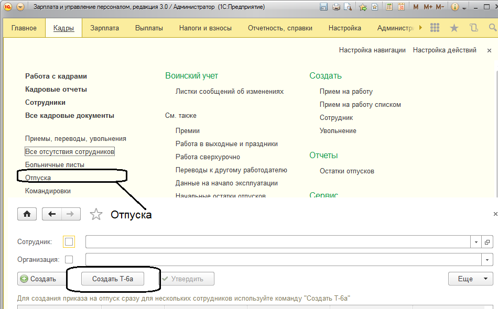Screen dimensions: 498x309
Task: Open Отчетность, справки section
Action: pyautogui.click(x=280, y=28)
